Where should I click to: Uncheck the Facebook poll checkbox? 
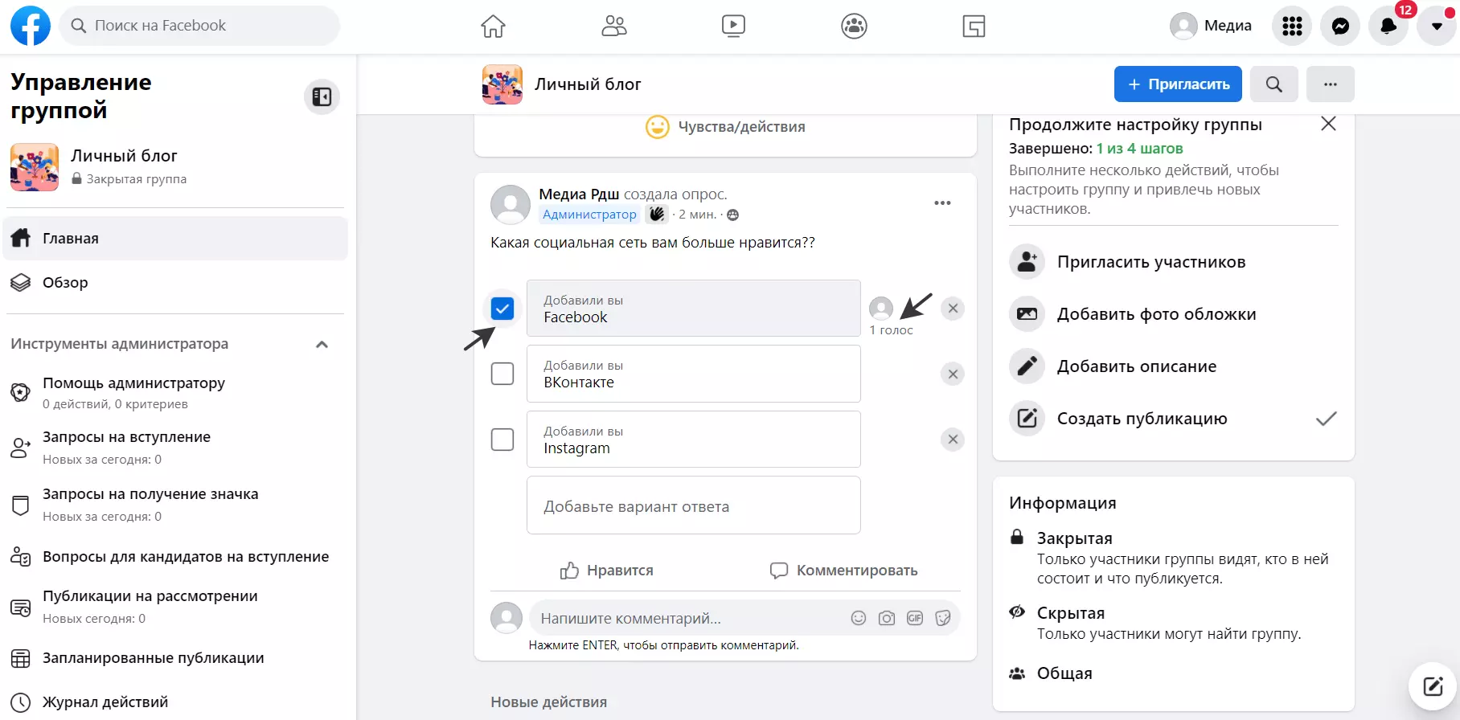pos(502,309)
